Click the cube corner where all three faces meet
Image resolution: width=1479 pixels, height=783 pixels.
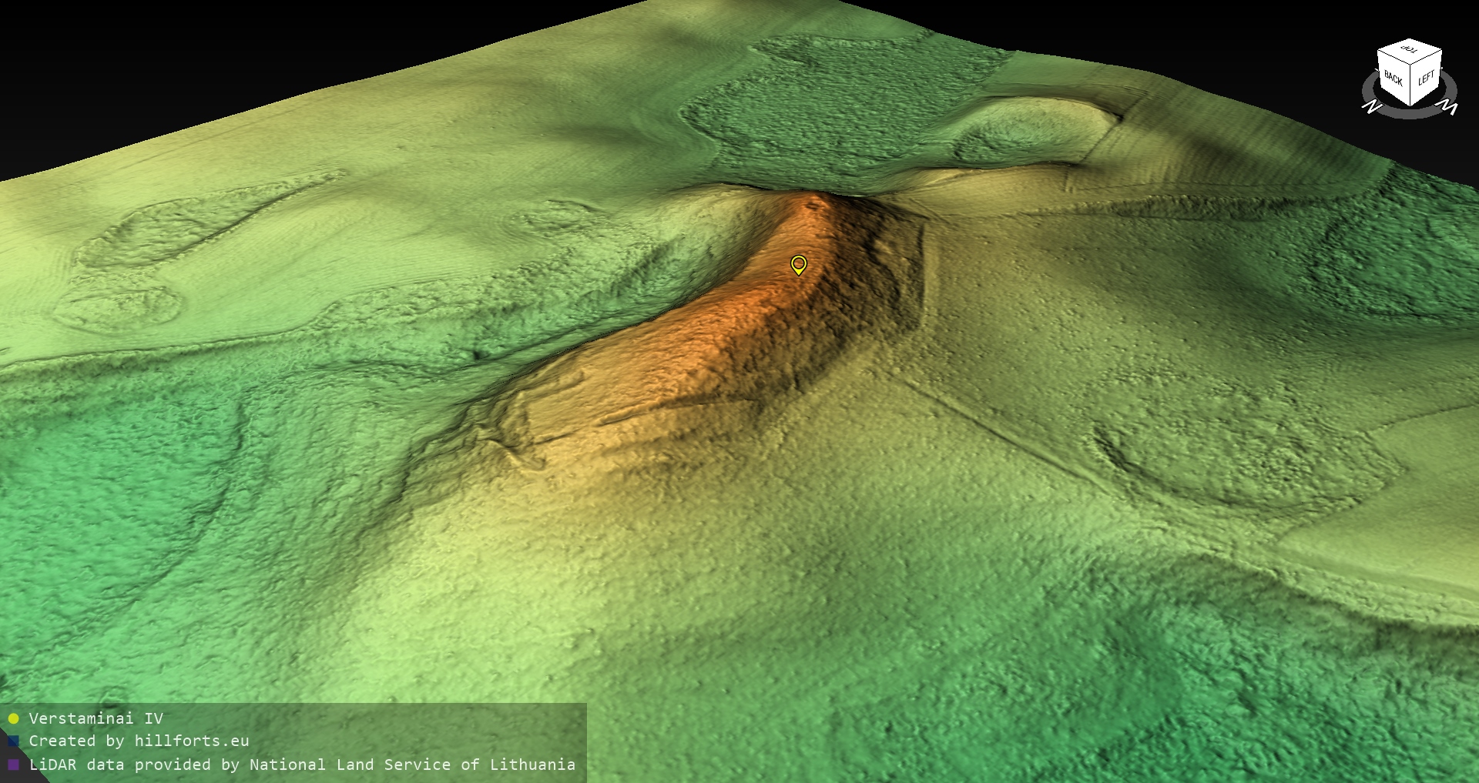point(1411,65)
